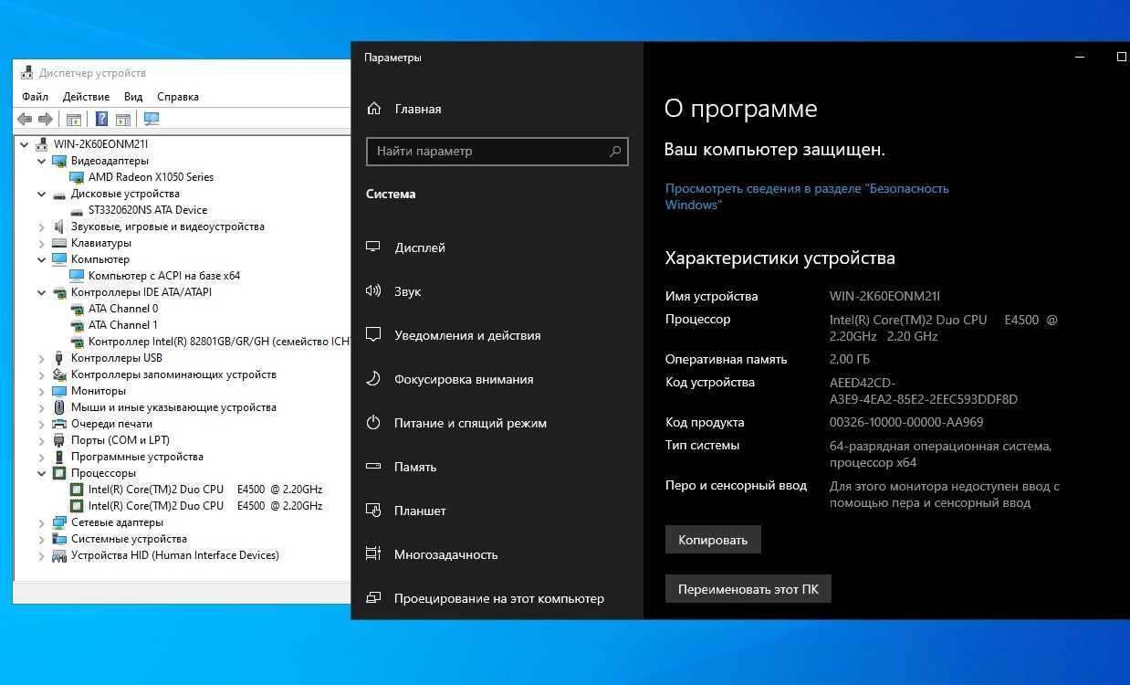Click the Звук speaker icon in Settings sidebar
1130x685 pixels.
point(372,291)
